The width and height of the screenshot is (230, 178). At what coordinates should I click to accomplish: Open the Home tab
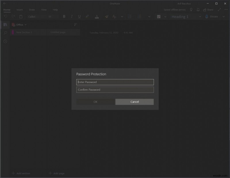(x=7, y=10)
